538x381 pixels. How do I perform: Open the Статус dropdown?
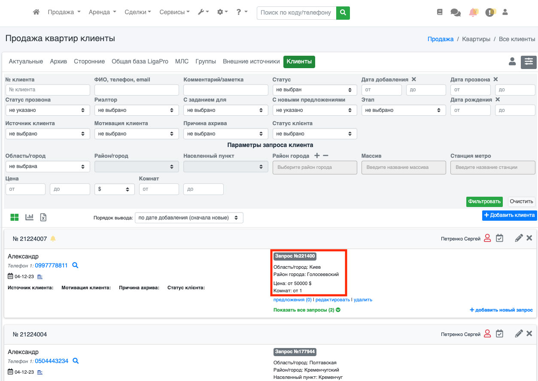click(314, 90)
